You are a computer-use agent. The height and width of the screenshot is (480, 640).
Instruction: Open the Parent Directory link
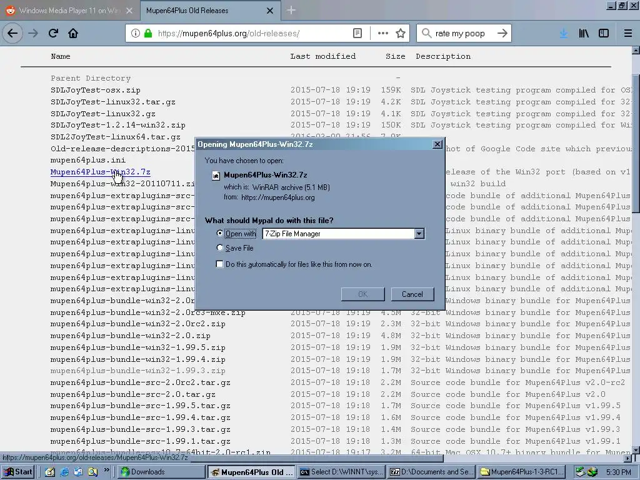click(91, 78)
